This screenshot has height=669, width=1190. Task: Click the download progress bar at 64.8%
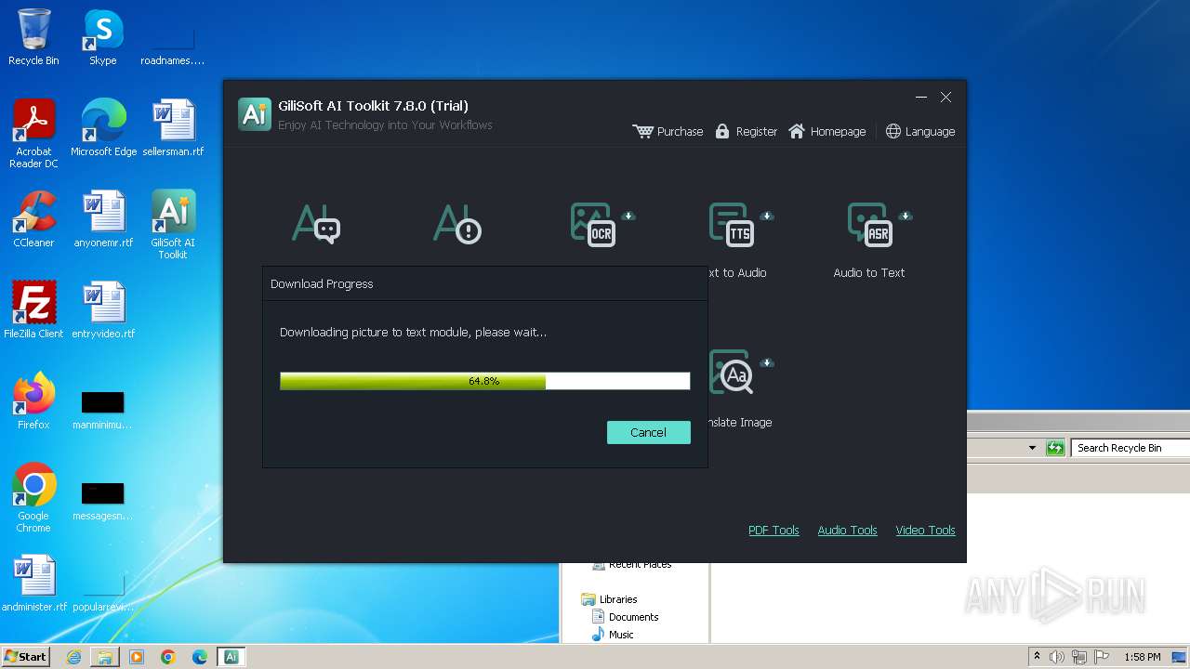[484, 381]
